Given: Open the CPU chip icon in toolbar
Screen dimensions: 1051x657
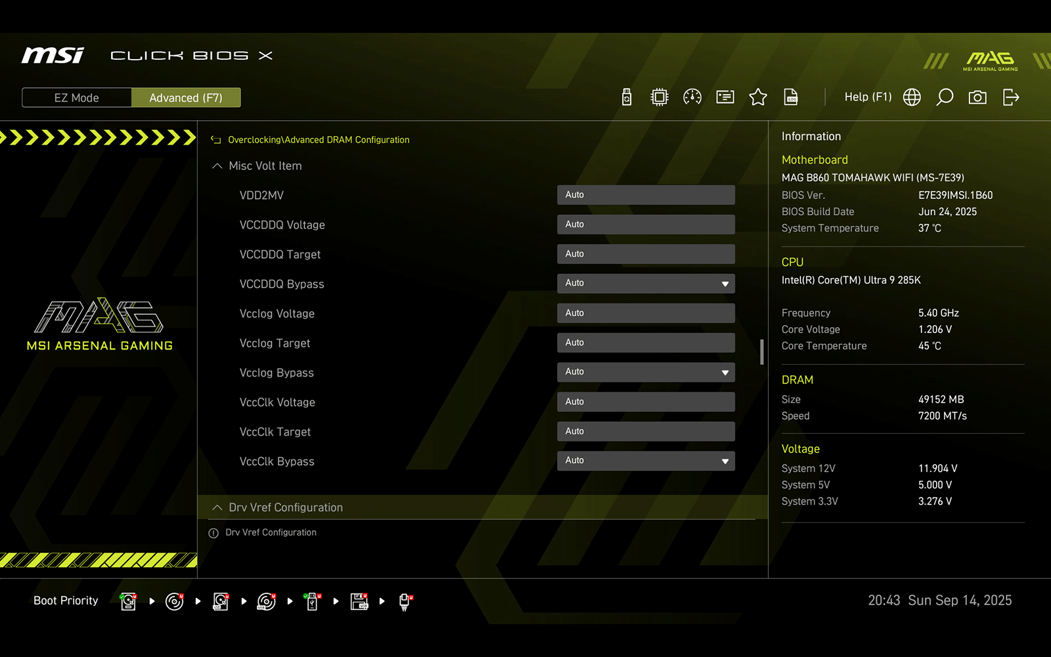Looking at the screenshot, I should tap(659, 97).
